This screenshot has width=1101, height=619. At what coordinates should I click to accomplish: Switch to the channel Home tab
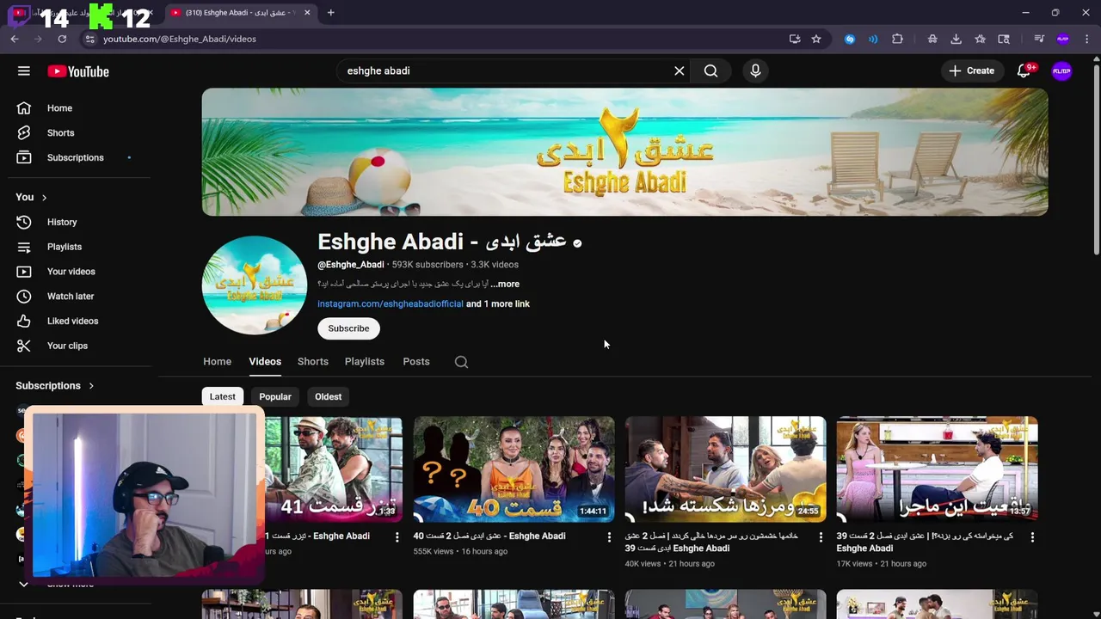[x=217, y=362]
